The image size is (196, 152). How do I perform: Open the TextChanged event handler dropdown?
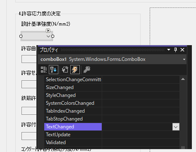click(x=176, y=127)
